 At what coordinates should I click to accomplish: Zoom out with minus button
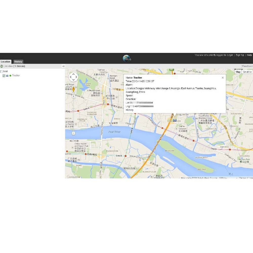pos(73,133)
